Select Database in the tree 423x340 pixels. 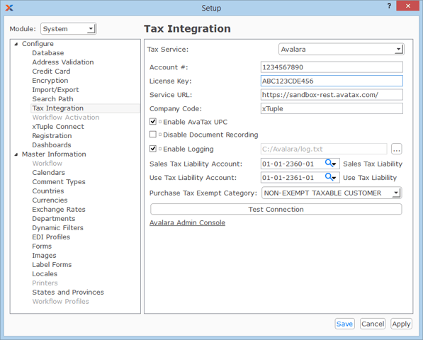(x=48, y=53)
